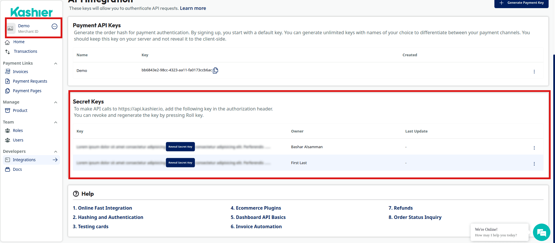Collapse the Team section
The width and height of the screenshot is (555, 243).
(x=56, y=122)
